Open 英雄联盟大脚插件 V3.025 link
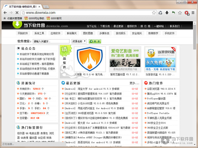The image size is (198, 148). [x=161, y=133]
